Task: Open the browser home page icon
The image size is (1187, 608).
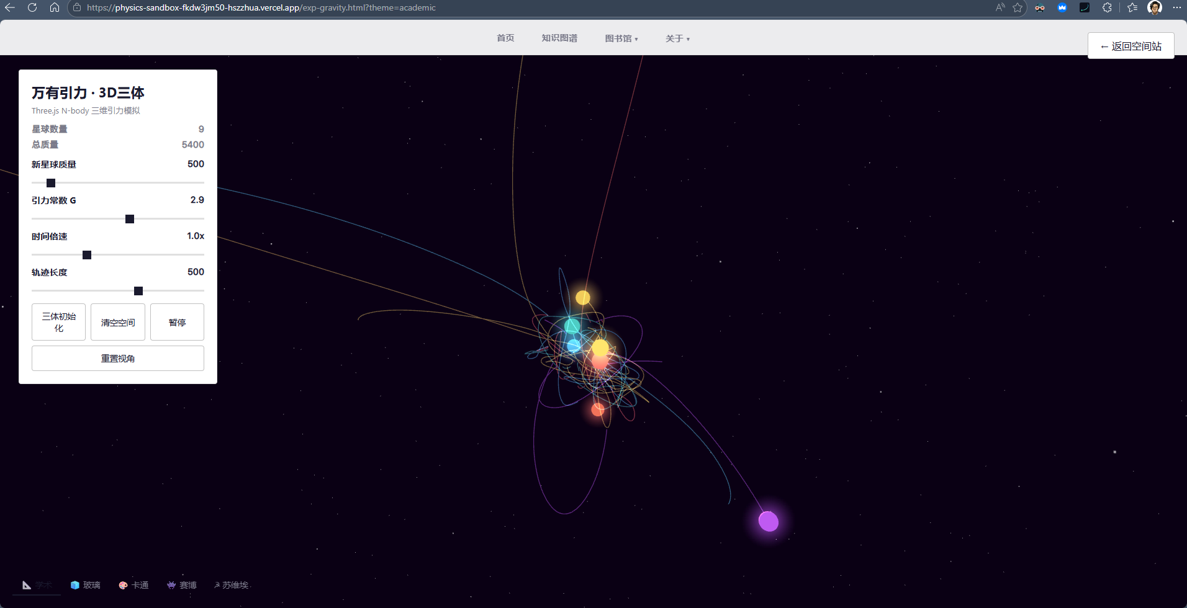Action: click(55, 7)
